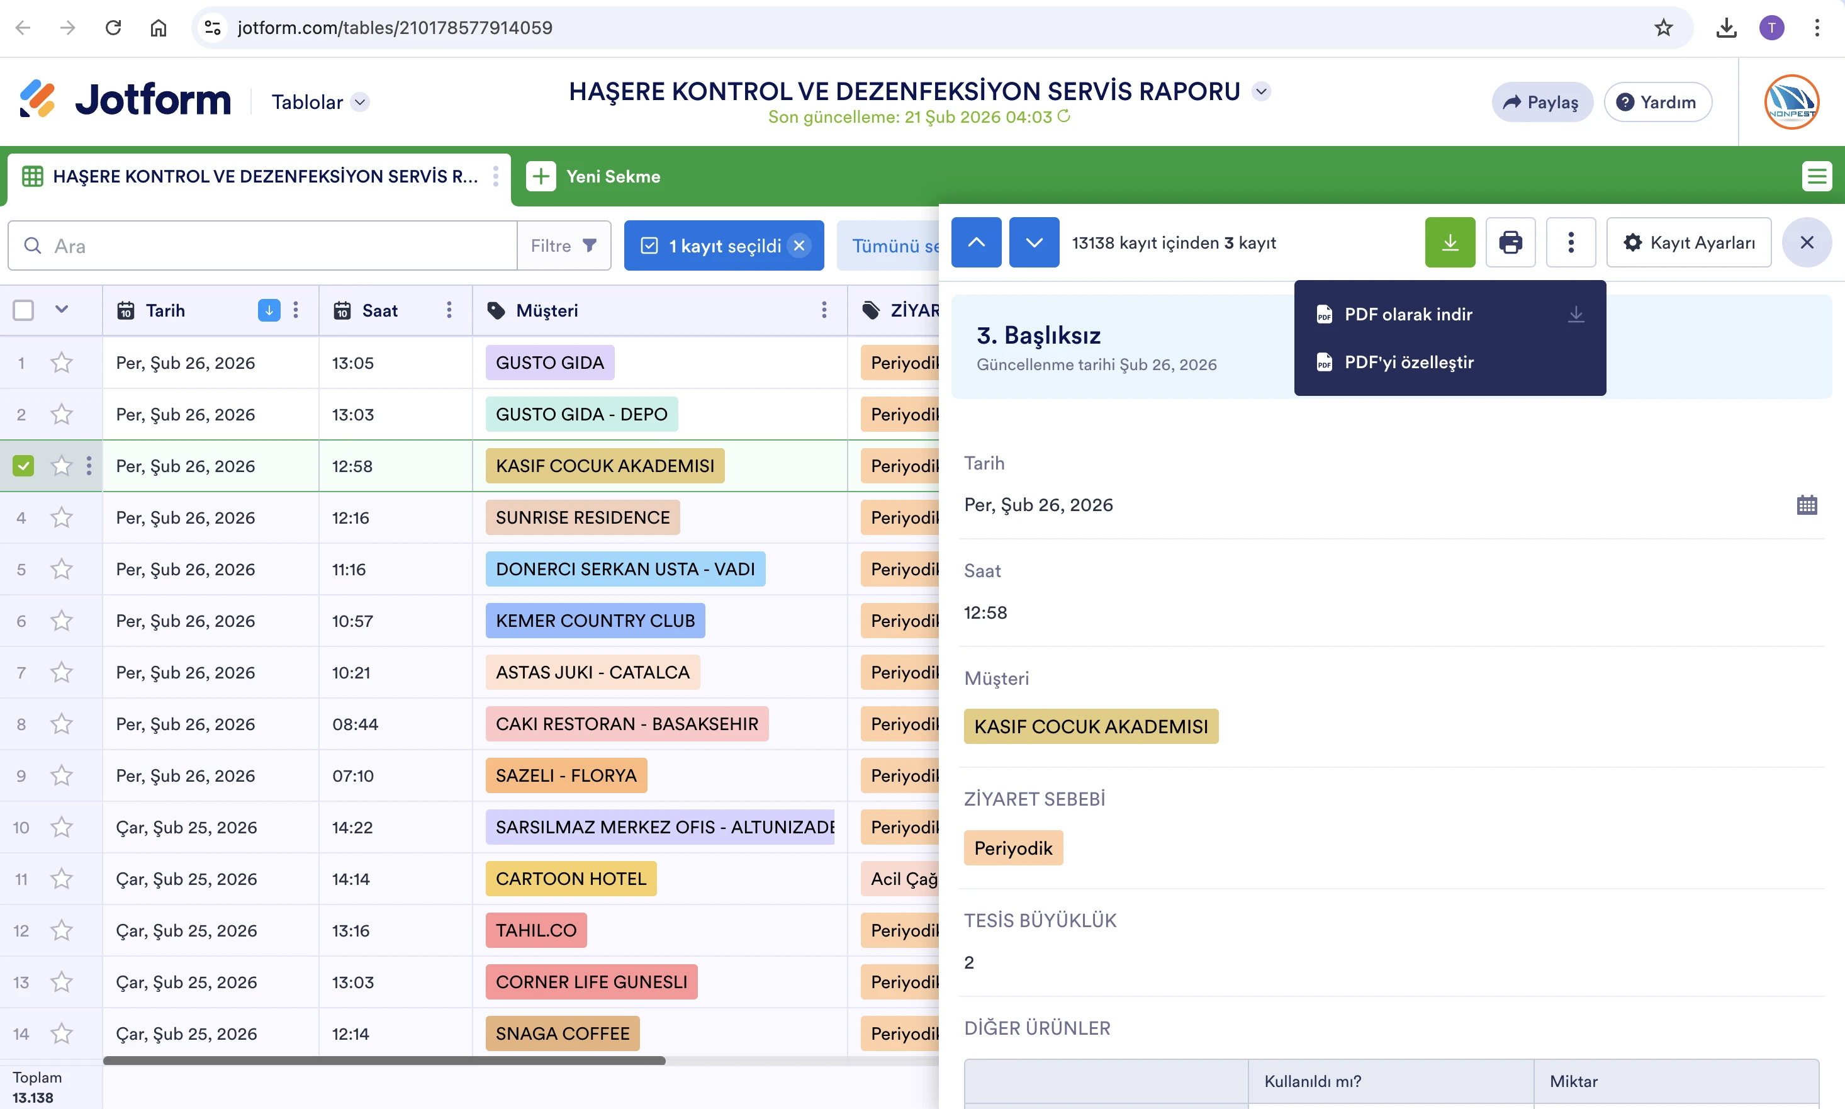Click the Paylaş share button
This screenshot has width=1845, height=1109.
coord(1541,103)
